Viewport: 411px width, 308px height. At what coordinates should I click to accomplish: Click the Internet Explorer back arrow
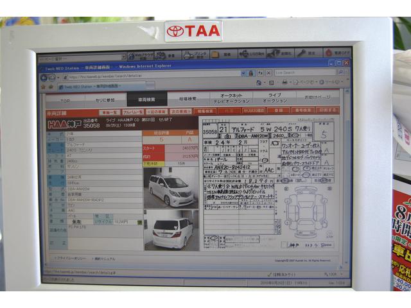(44, 78)
